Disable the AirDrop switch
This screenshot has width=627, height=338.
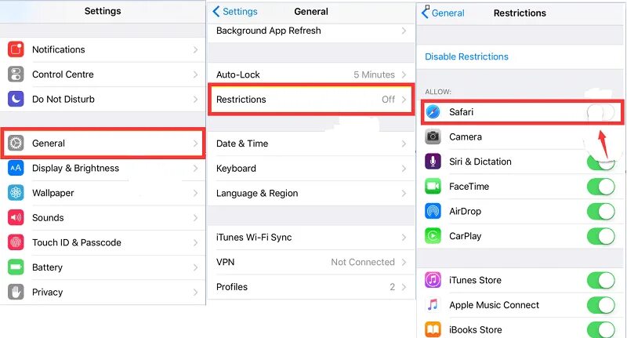pos(600,211)
